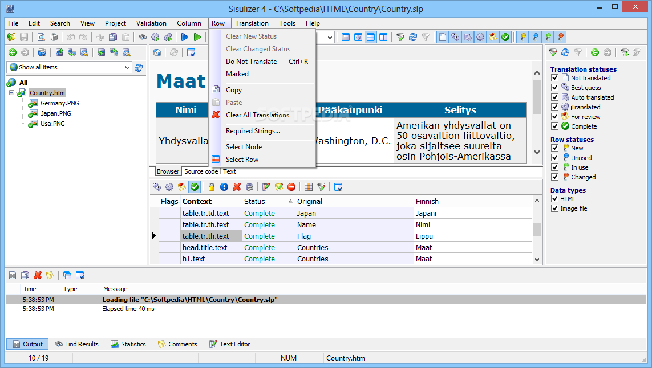Viewport: 652px width, 368px height.
Task: Click the green play run icon
Action: click(x=197, y=37)
